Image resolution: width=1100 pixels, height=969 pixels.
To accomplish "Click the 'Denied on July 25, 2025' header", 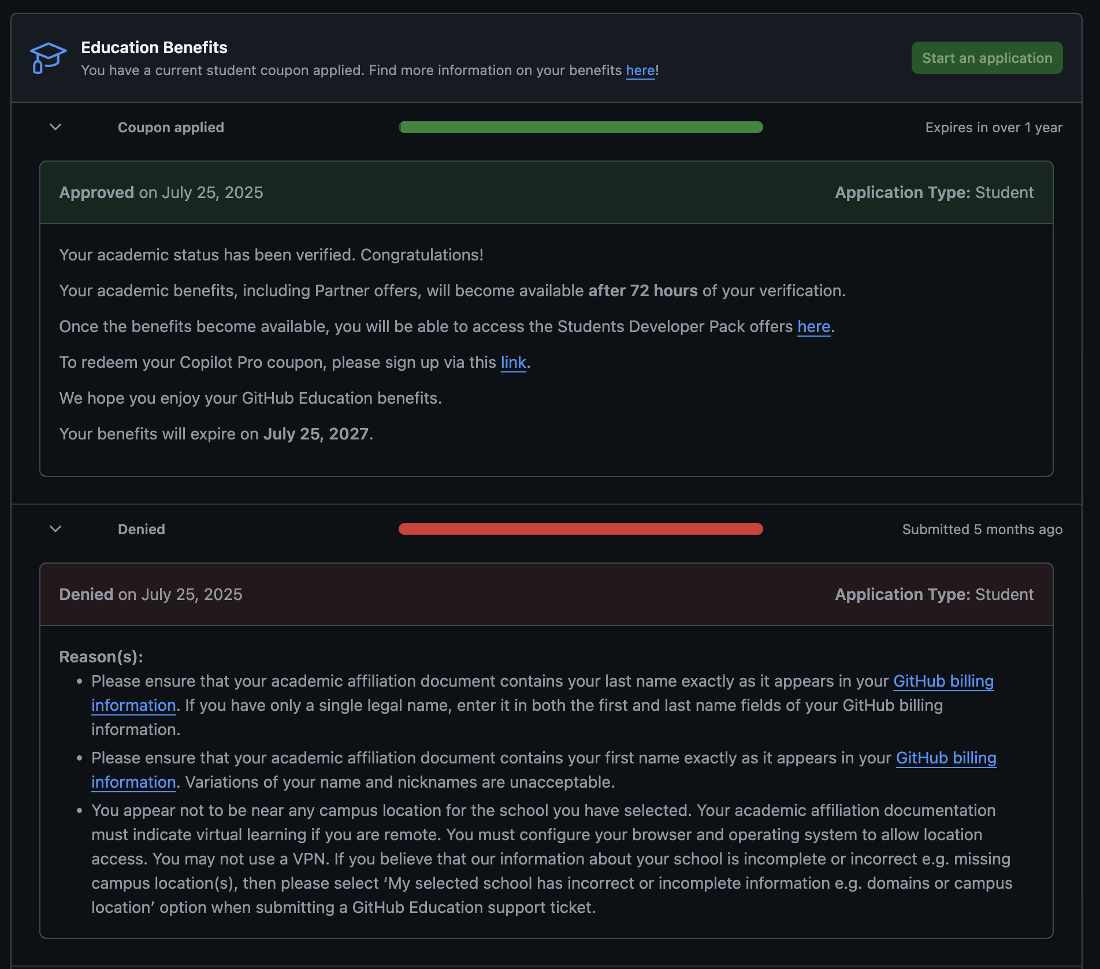I will coord(151,595).
